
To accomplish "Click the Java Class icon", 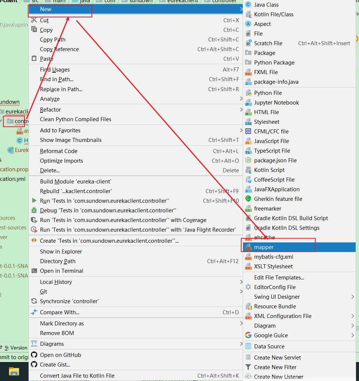I will coord(248,4).
